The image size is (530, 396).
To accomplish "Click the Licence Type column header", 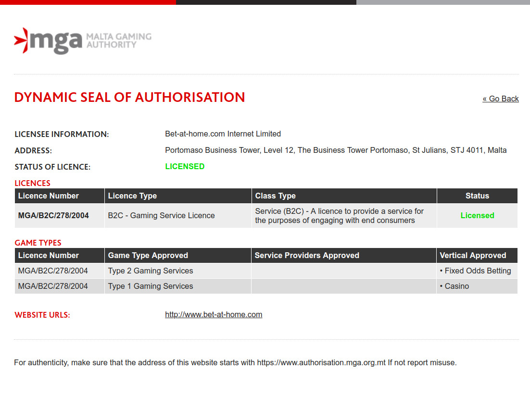I will tap(133, 196).
